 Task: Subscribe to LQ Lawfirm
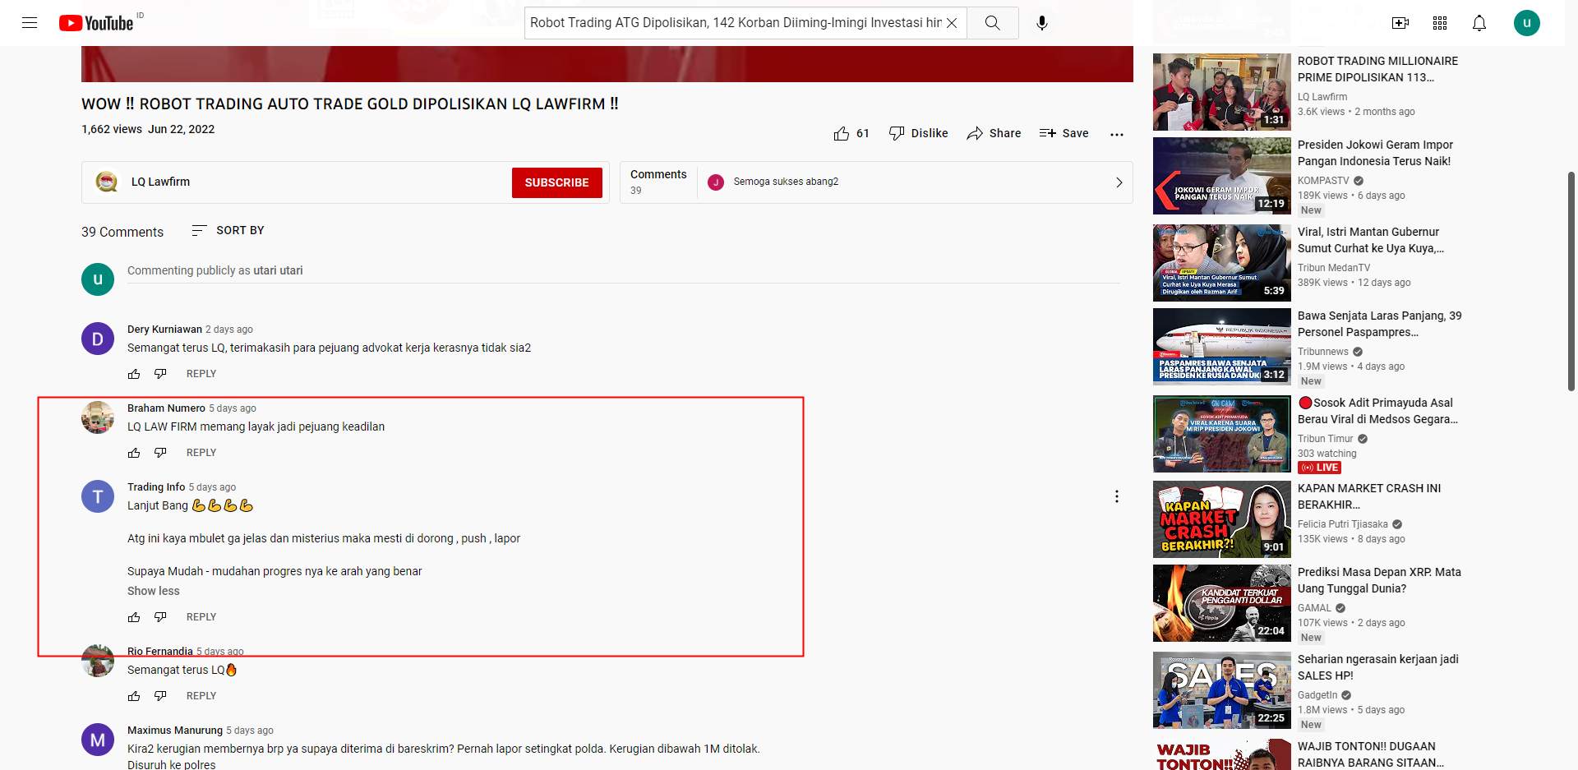557,182
